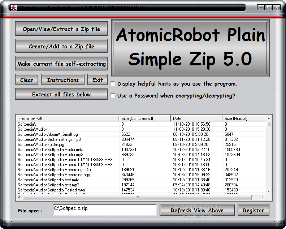Select Softpedia Recording.ogg row
Image resolution: width=286 pixels, height=229 pixels.
(x=141, y=175)
